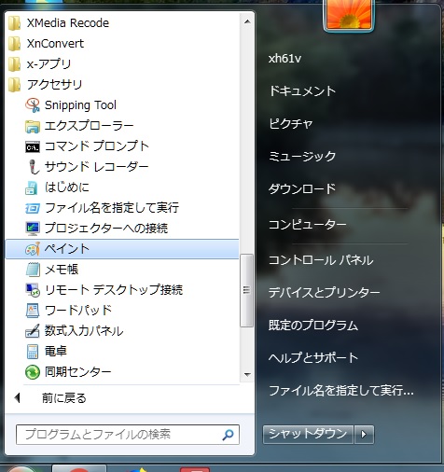Open shutdown options arrow next to シャットダウン
Screen dimensions: 444x472
(364, 434)
